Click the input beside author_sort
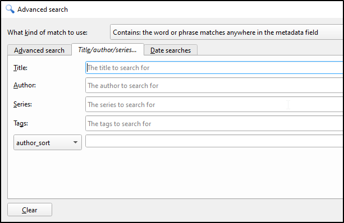This screenshot has width=344, height=223. pos(214,141)
